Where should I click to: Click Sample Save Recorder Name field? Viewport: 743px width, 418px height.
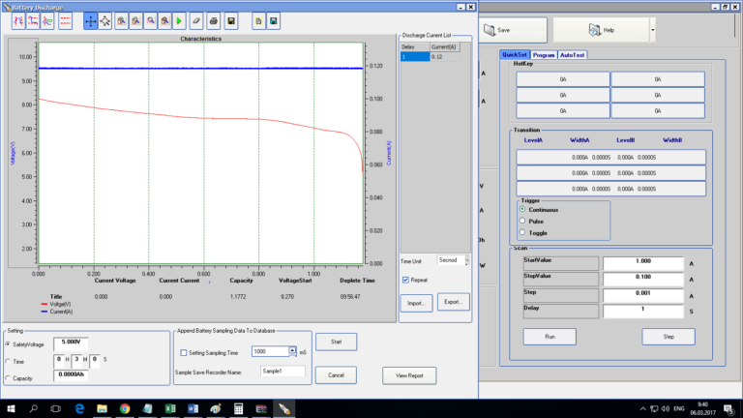pyautogui.click(x=282, y=372)
